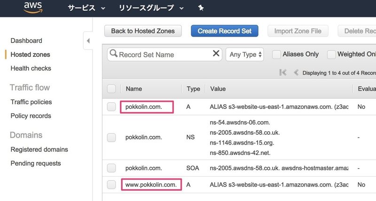Open the Any Type filter dropdown

(245, 54)
